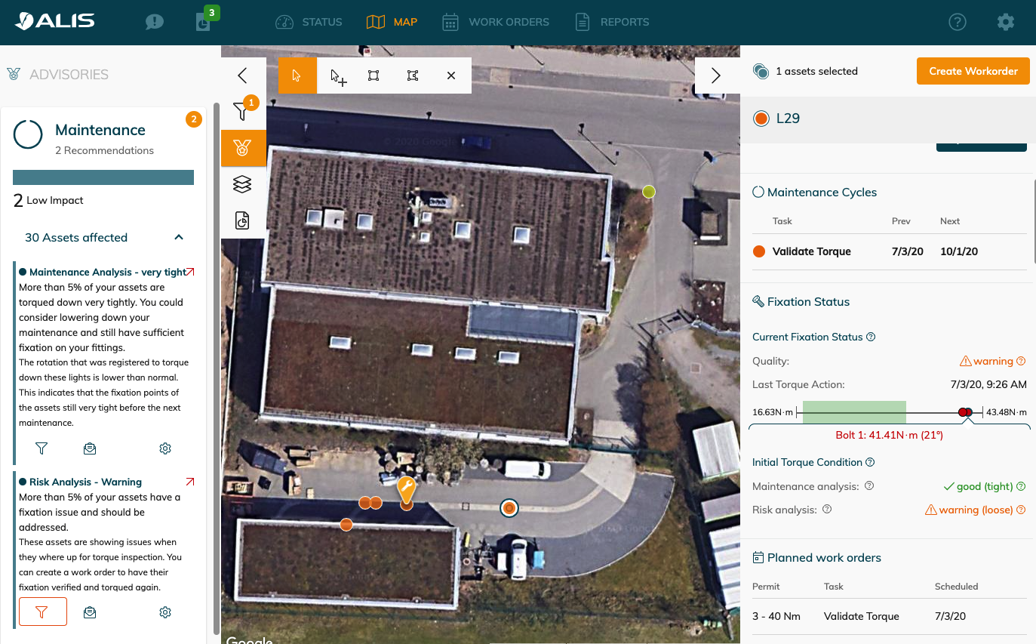Click the Create Workorder button

[973, 71]
